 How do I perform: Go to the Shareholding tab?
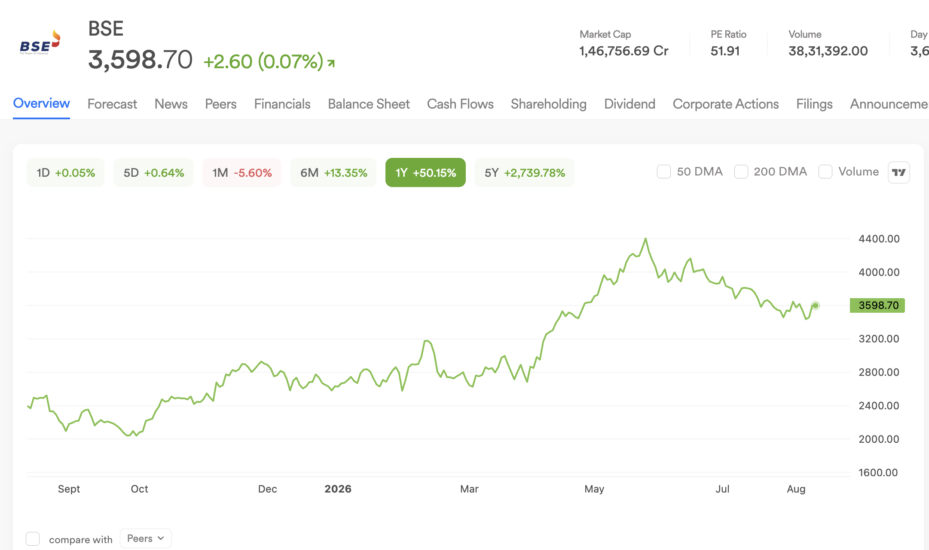549,104
